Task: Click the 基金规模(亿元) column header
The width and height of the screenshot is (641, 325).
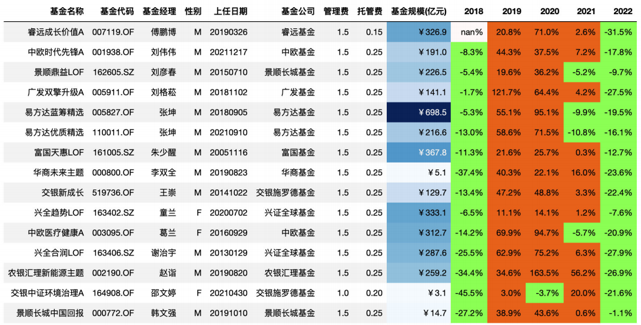Action: click(419, 11)
